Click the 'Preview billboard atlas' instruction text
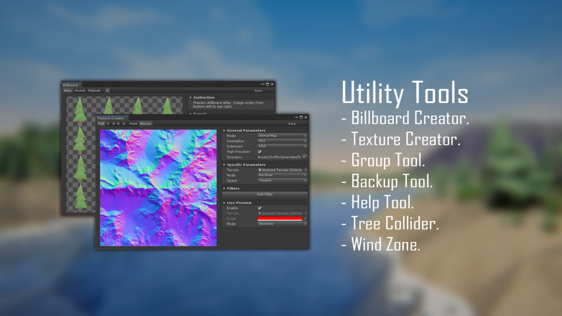 228,104
